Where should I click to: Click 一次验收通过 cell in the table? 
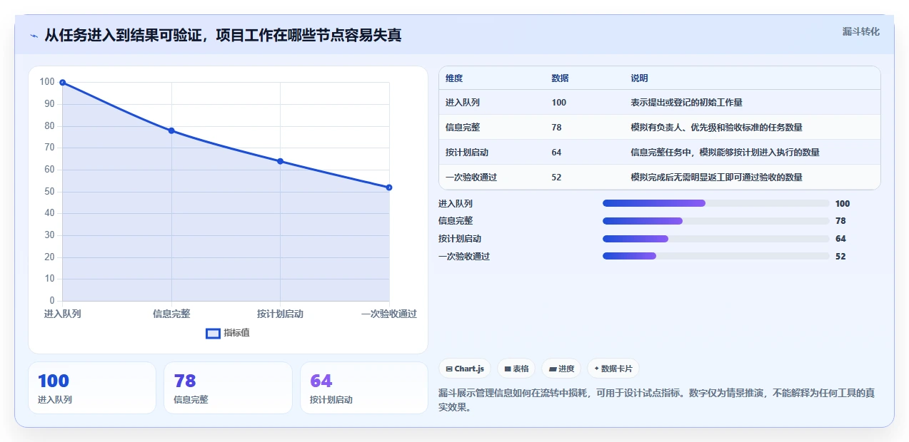tap(471, 178)
